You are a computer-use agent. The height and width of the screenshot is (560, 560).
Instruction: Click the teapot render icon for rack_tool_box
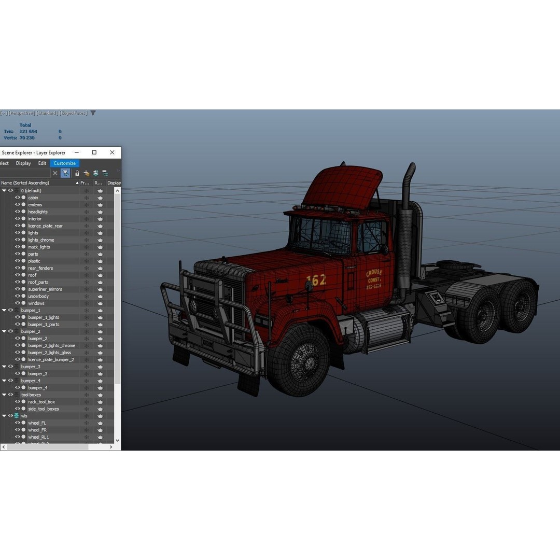click(100, 402)
